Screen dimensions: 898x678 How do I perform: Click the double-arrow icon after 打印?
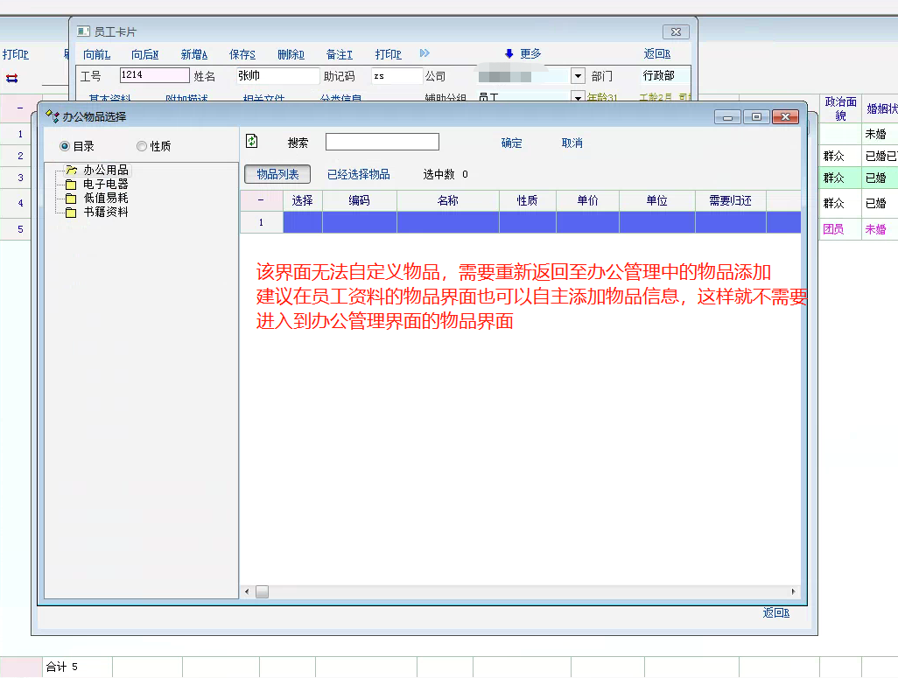[x=425, y=54]
